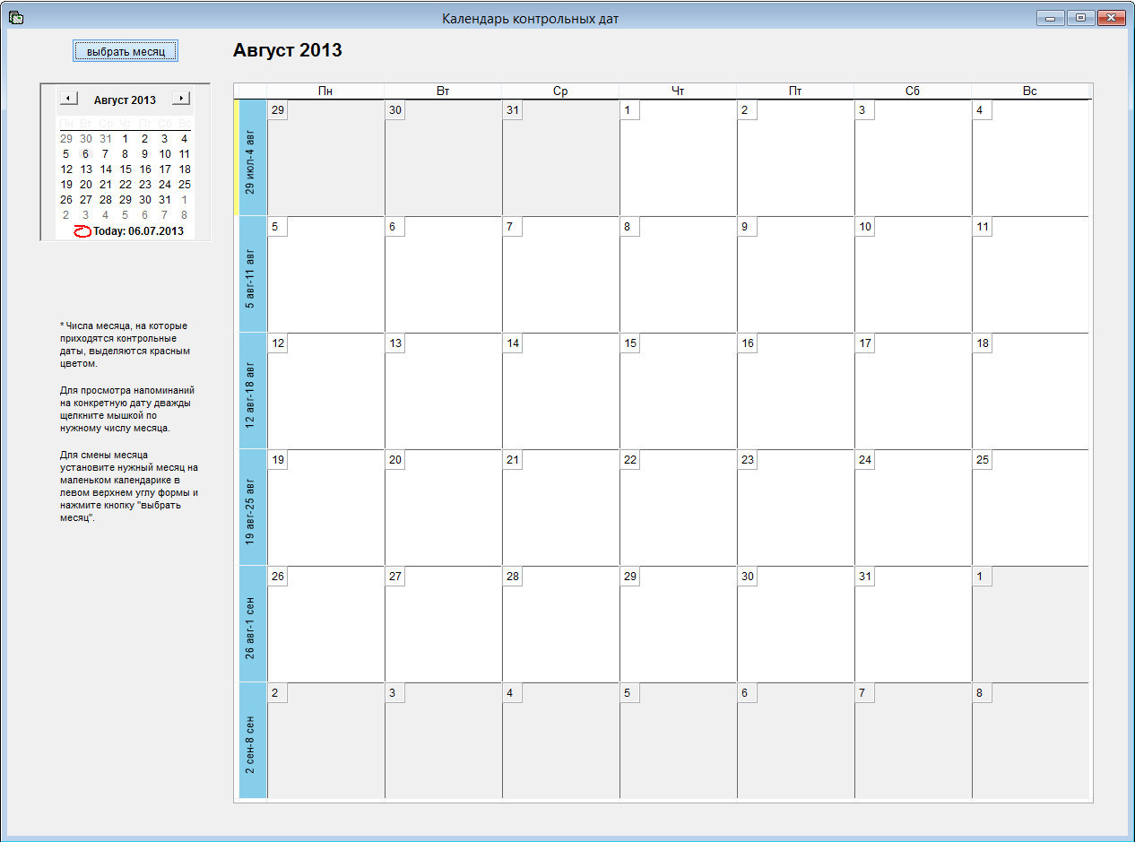Open August 16 cell in main calendar
The width and height of the screenshot is (1135, 842).
click(x=795, y=391)
